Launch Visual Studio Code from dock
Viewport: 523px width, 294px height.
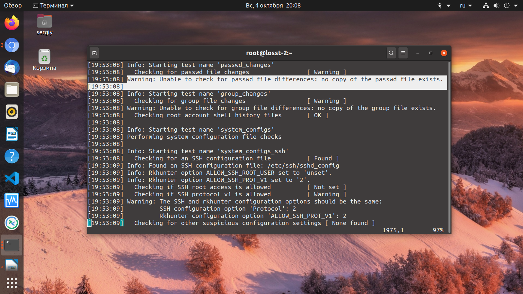coord(12,178)
